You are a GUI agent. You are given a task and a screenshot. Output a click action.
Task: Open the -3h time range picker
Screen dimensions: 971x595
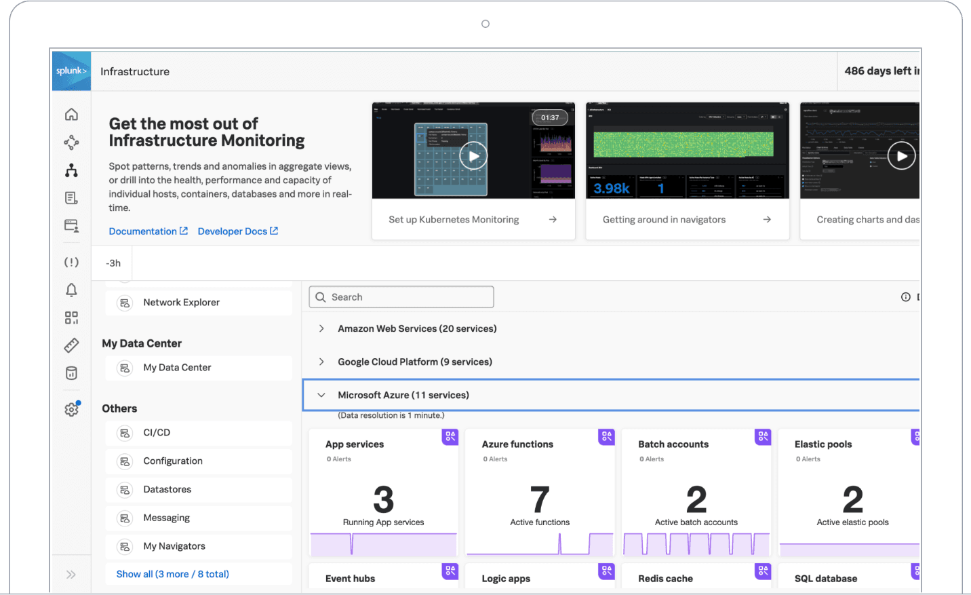pos(113,263)
